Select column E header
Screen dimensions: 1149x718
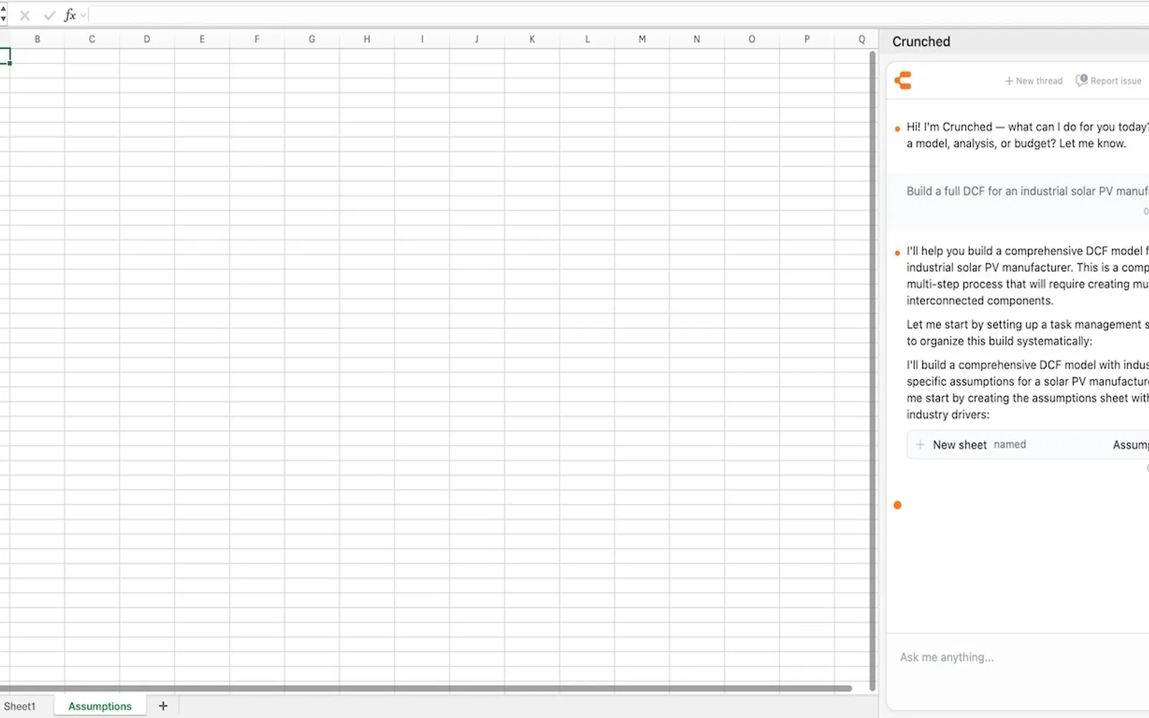202,39
